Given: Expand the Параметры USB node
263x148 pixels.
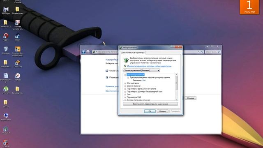Looking at the screenshot, I should click(x=125, y=97).
